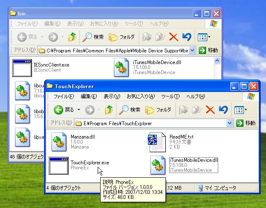Click 移動 go button in bin window
266x208 pixels.
coord(209,50)
